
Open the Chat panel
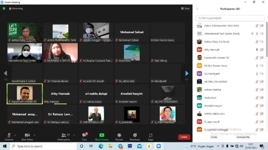click(84, 135)
